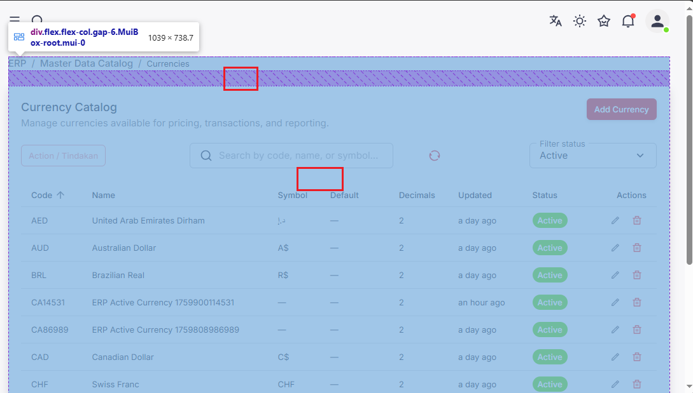Open favorites star icon in header

[x=604, y=21]
